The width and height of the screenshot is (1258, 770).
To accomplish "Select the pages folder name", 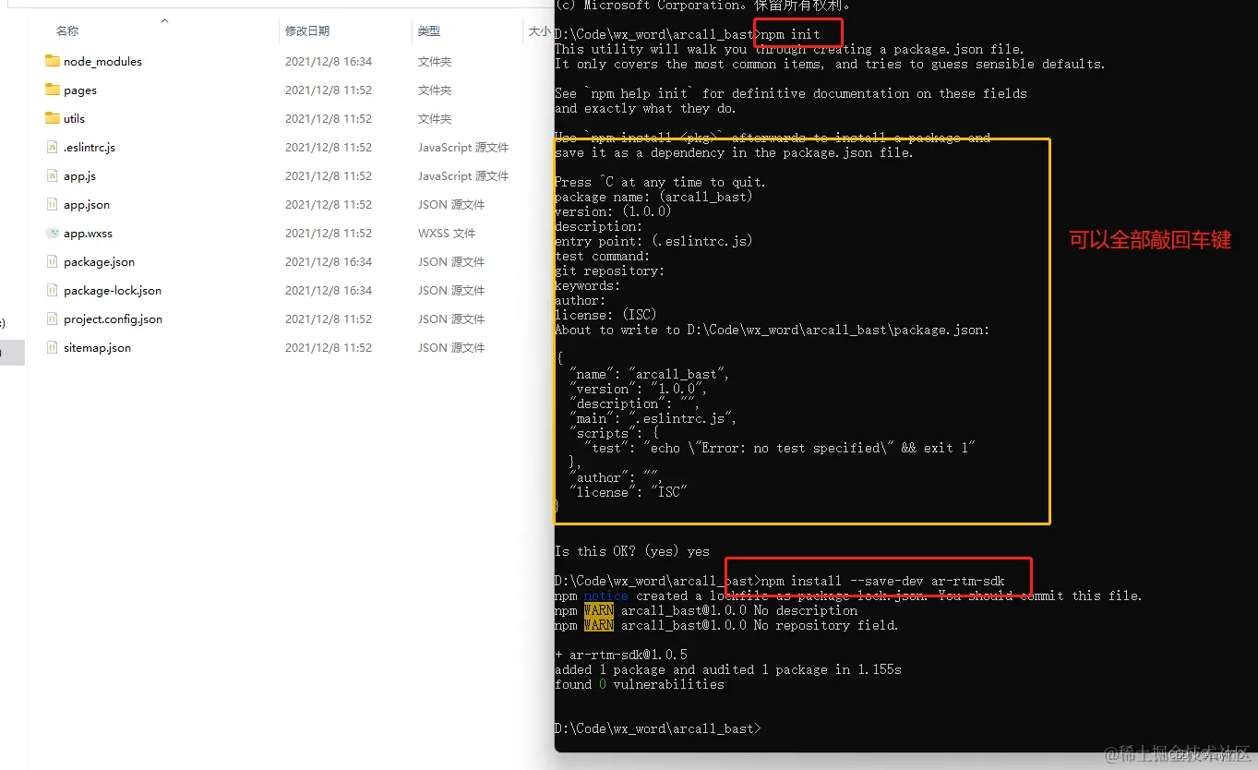I will [x=80, y=90].
